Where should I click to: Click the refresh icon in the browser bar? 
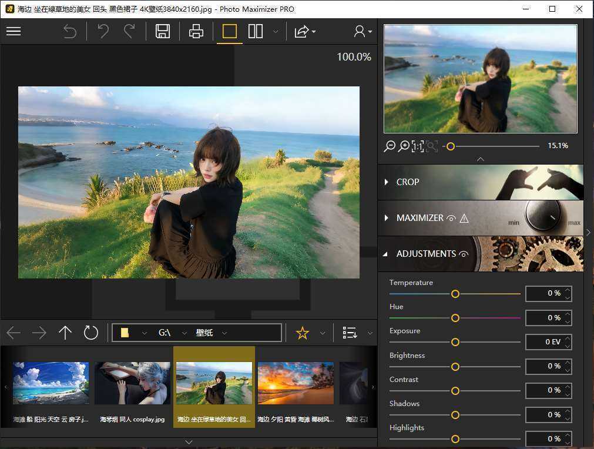(x=90, y=333)
